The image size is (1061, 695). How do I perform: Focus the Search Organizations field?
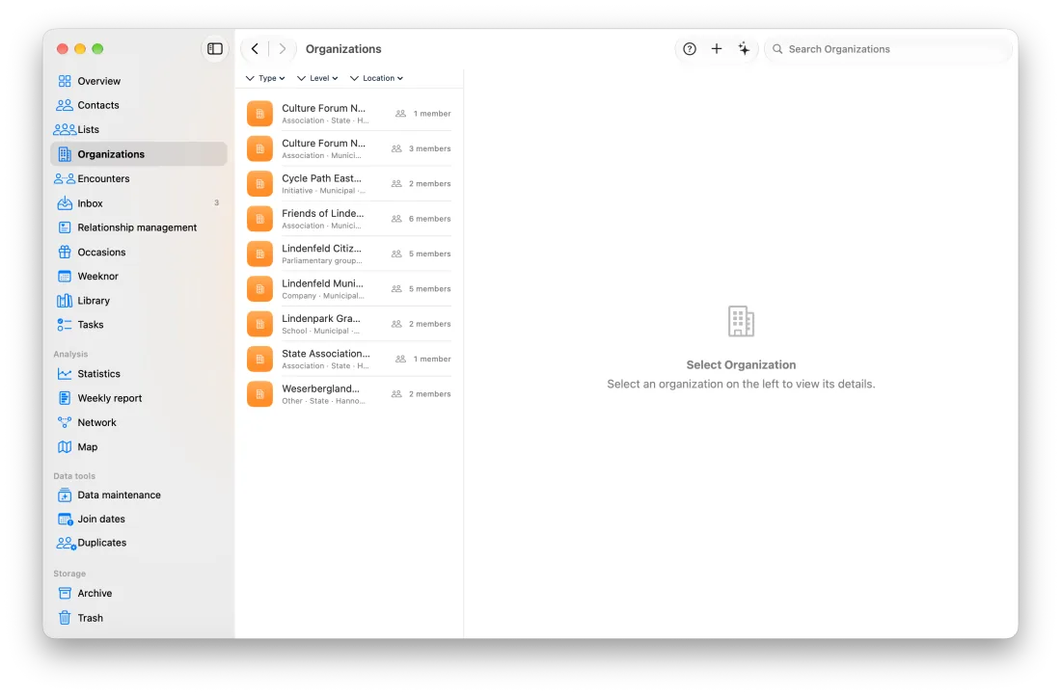(x=887, y=48)
